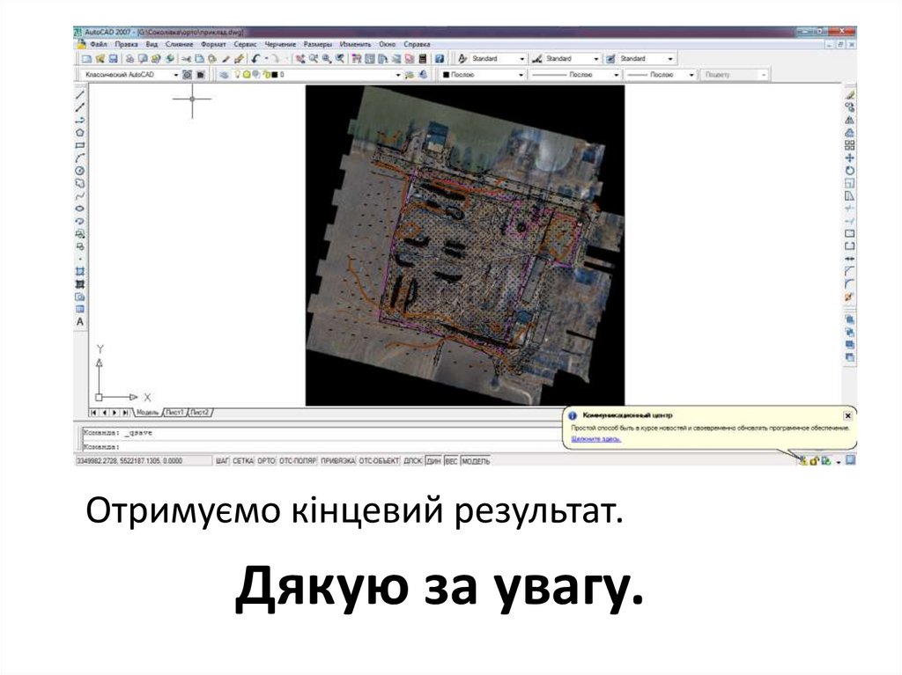Open the layer list dropdown showing 0
The image size is (902, 675).
click(x=397, y=75)
